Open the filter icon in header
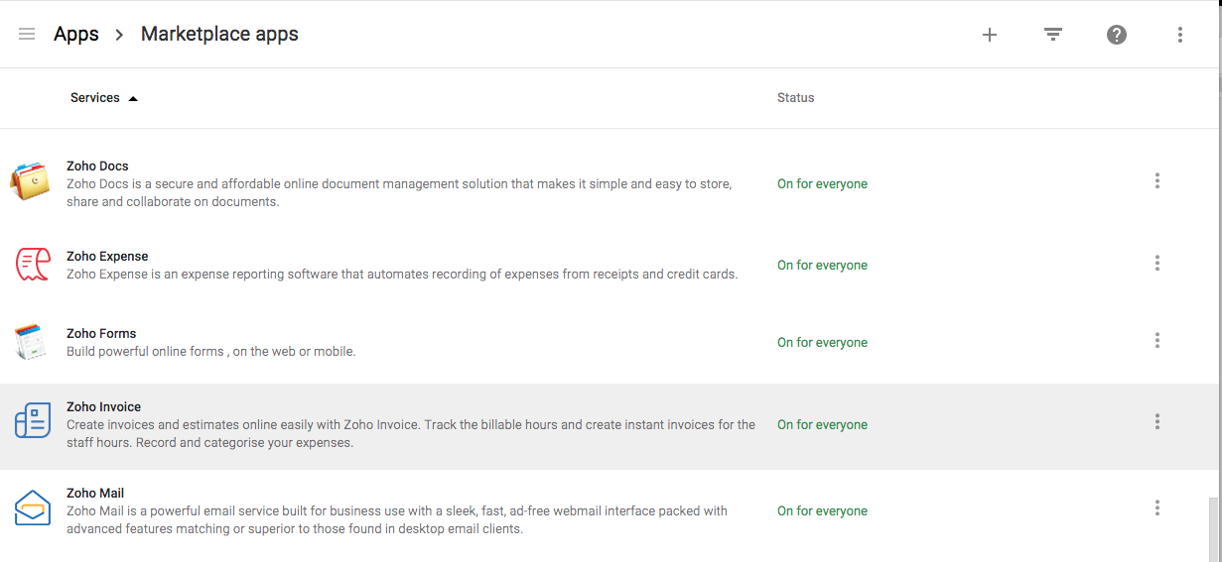Image resolution: width=1222 pixels, height=562 pixels. pyautogui.click(x=1053, y=35)
